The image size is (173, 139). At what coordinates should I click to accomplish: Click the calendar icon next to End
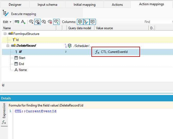click(x=16, y=64)
